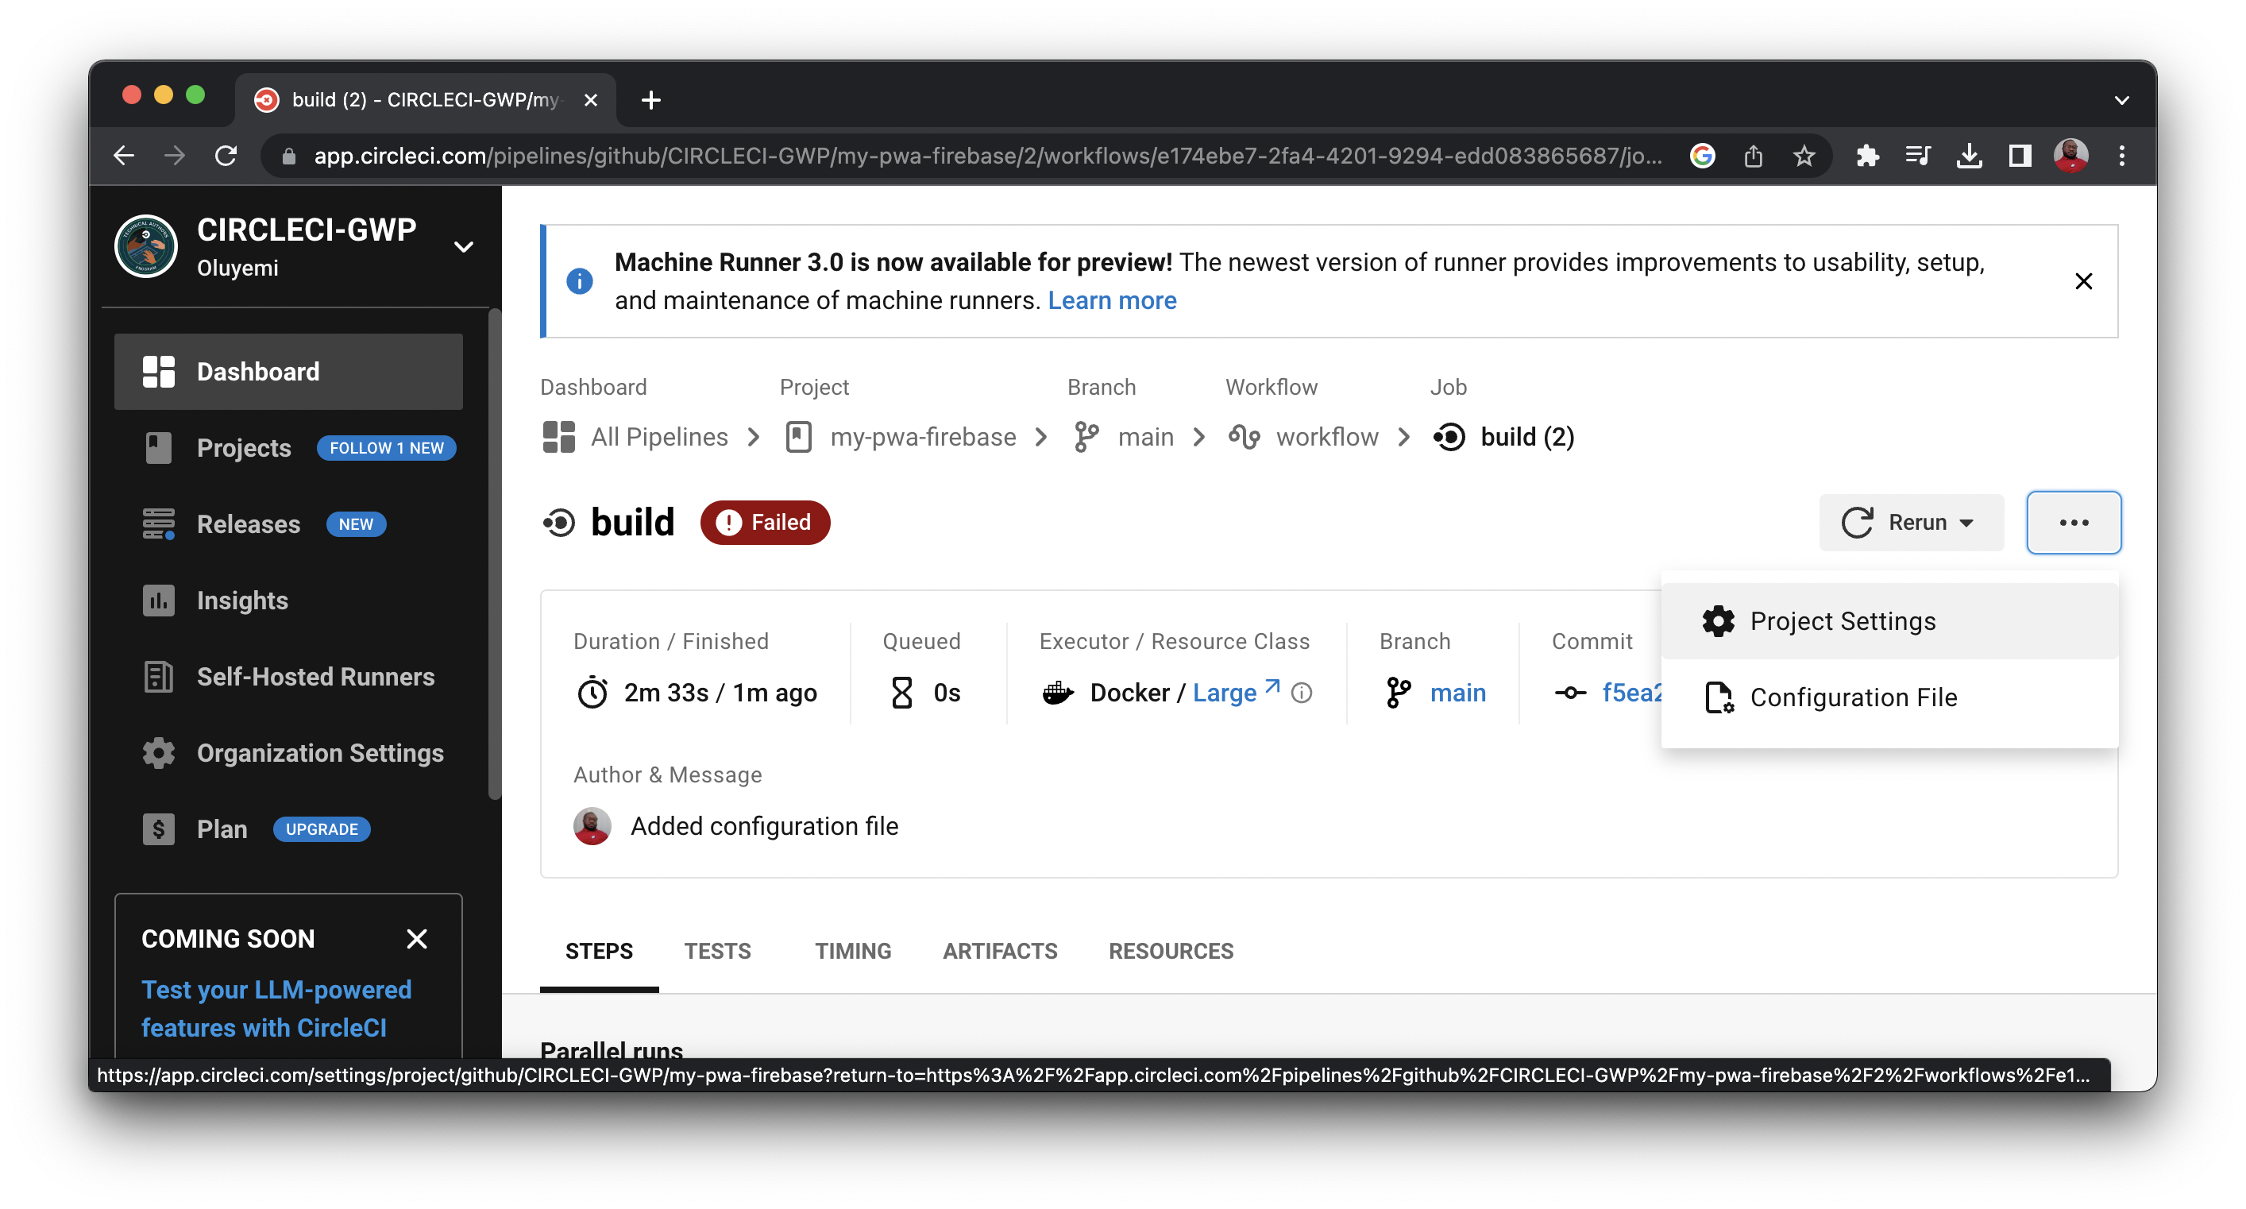
Task: Select Project Settings from the menu
Action: (1843, 621)
